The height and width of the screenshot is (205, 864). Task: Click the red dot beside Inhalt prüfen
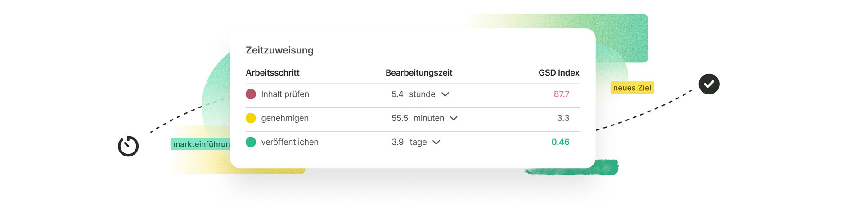pos(251,94)
